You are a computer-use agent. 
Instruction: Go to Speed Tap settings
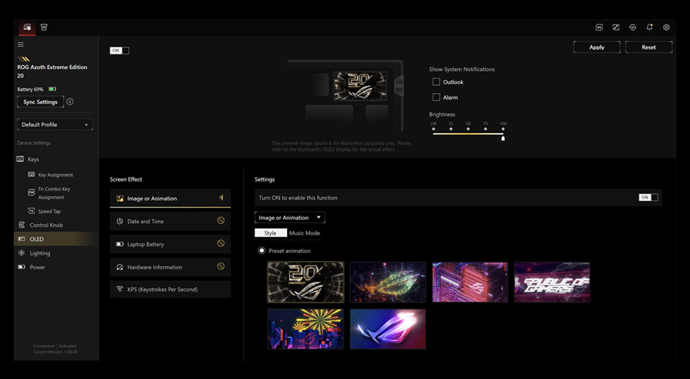(49, 211)
